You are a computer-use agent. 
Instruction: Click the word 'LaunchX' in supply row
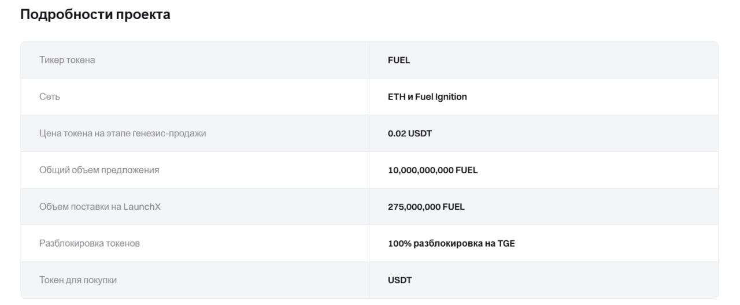[x=142, y=206]
